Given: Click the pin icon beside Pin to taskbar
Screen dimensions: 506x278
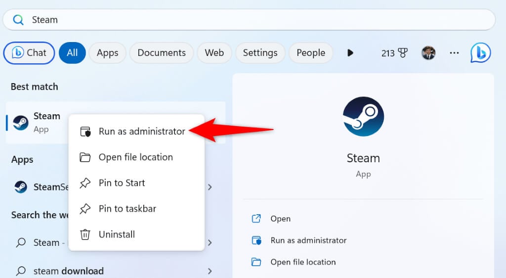Looking at the screenshot, I should [x=85, y=209].
